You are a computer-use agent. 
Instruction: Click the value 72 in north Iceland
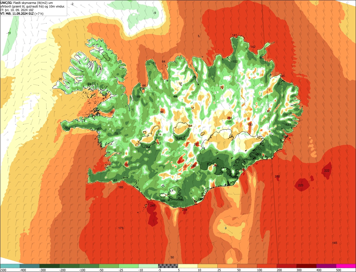point(222,88)
